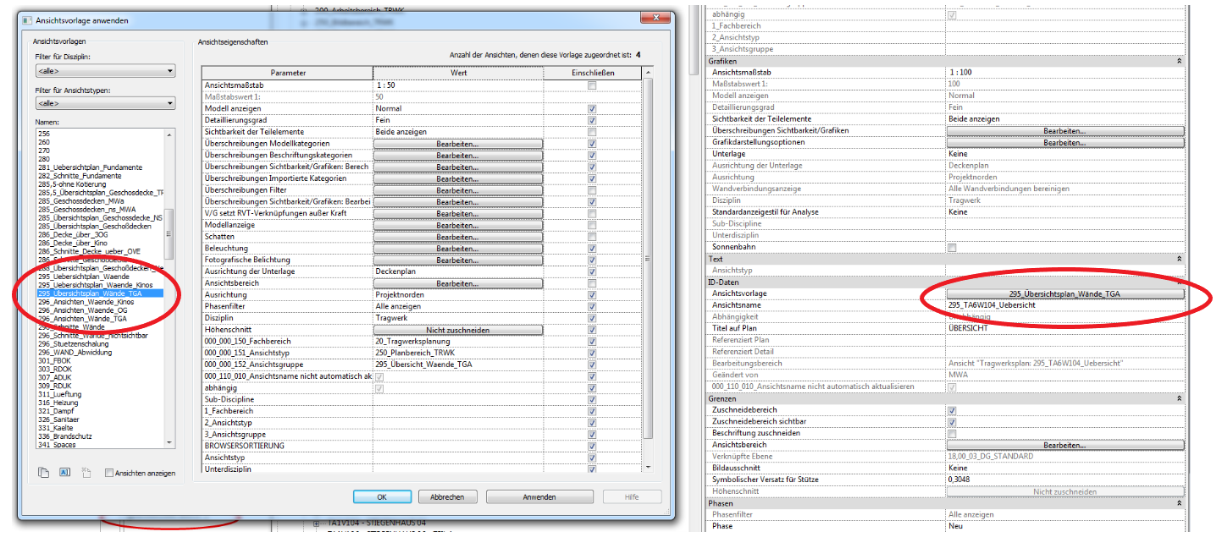1222x548 pixels.
Task: Toggle include checkbox for Ansichtsmaßstab
Action: pos(592,85)
